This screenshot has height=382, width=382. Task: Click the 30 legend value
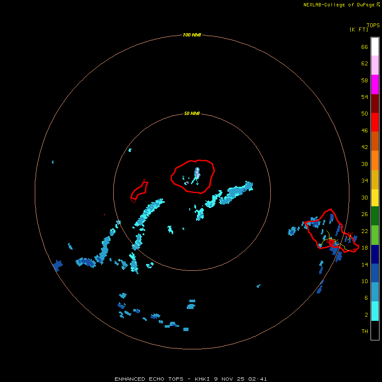click(x=365, y=197)
